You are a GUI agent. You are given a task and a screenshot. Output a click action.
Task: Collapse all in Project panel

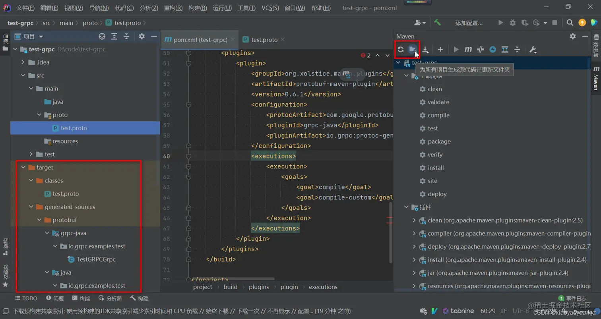126,37
